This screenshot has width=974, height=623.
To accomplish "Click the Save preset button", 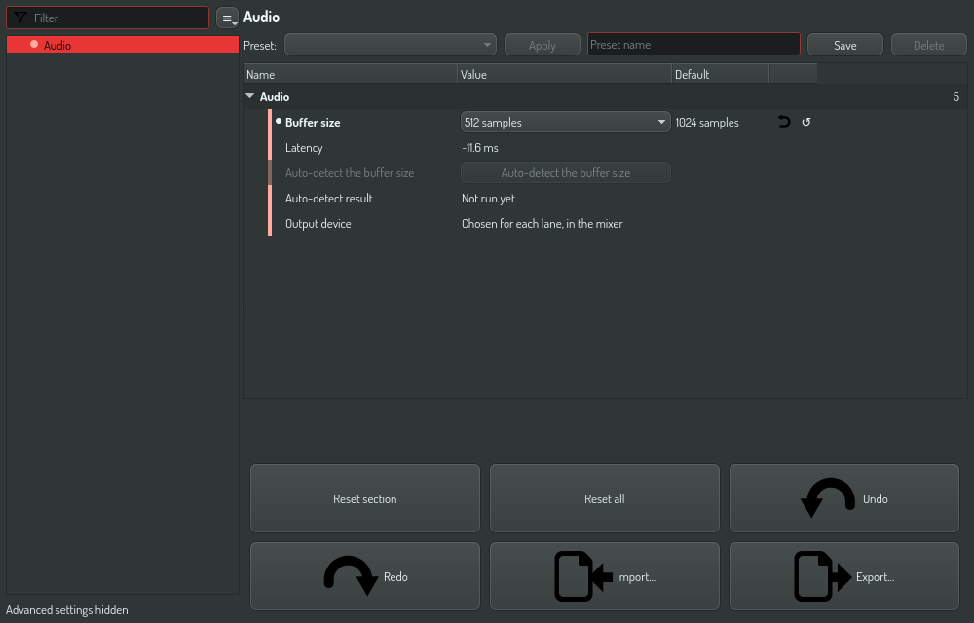I will click(844, 45).
